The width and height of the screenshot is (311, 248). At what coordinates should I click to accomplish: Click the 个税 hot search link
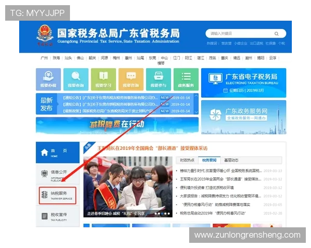pyautogui.click(x=281, y=43)
